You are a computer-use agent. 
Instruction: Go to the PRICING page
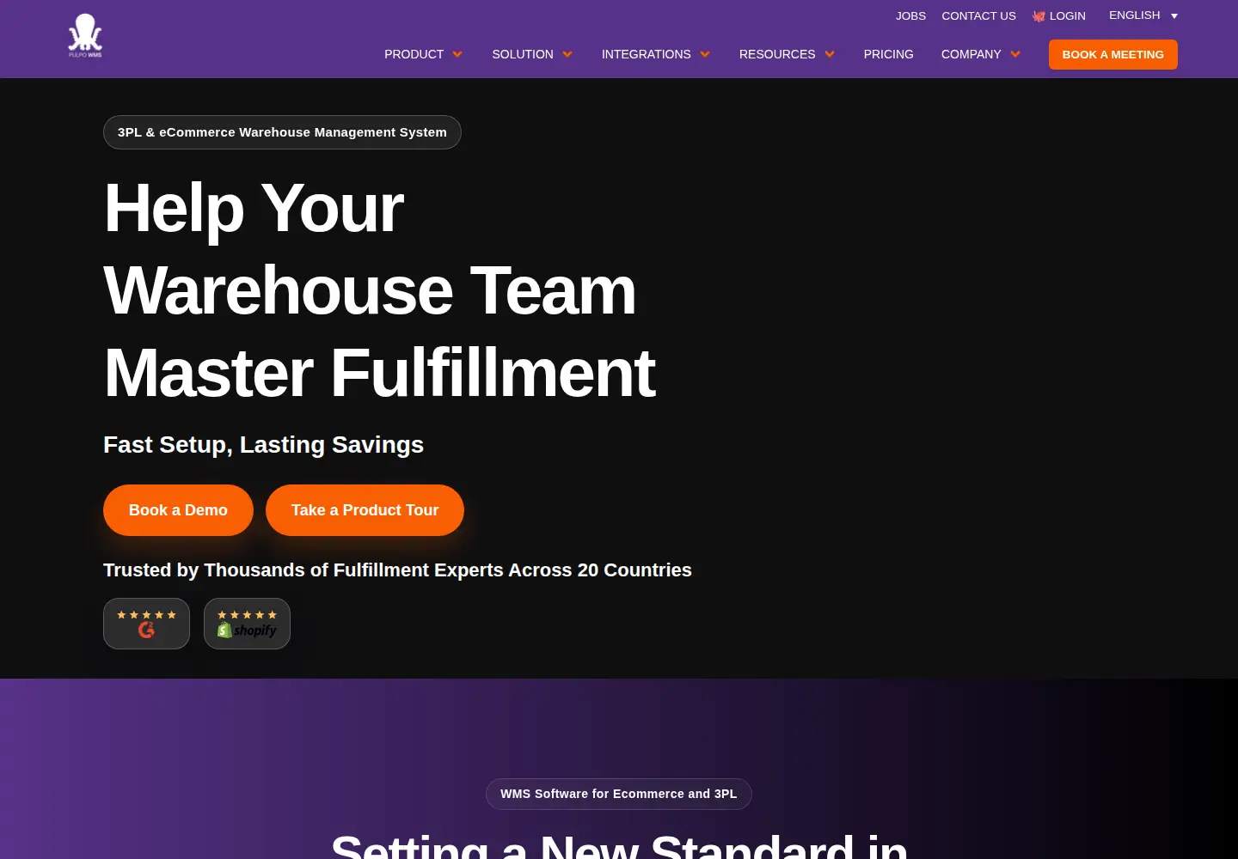(x=888, y=54)
